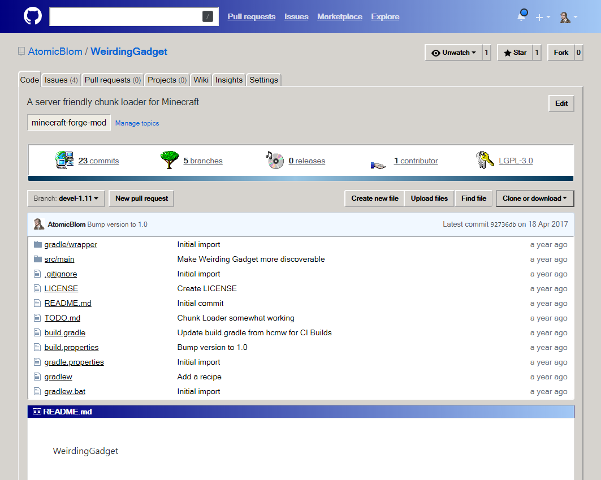Viewport: 601px width, 480px height.
Task: Open the src/main folder link
Action: [x=59, y=259]
